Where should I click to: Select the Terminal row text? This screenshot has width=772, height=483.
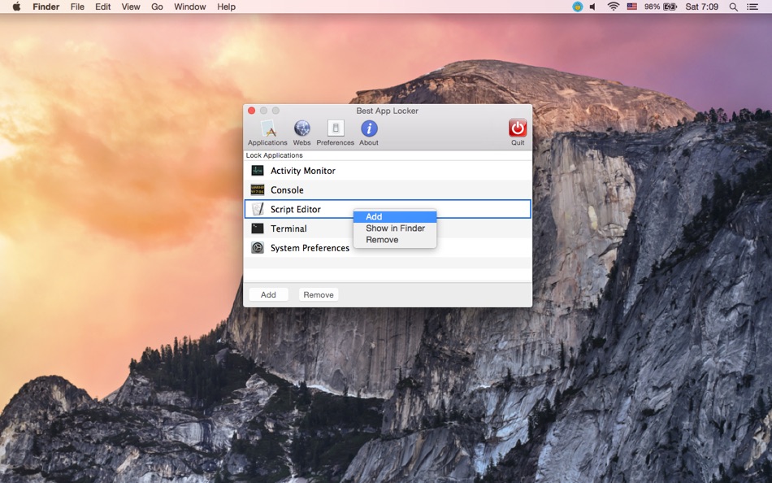[x=288, y=228]
